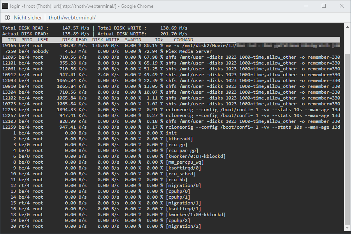The image size is (351, 234).
Task: Click the [kworker/1:0H-kblockd] process
Action: click(196, 215)
